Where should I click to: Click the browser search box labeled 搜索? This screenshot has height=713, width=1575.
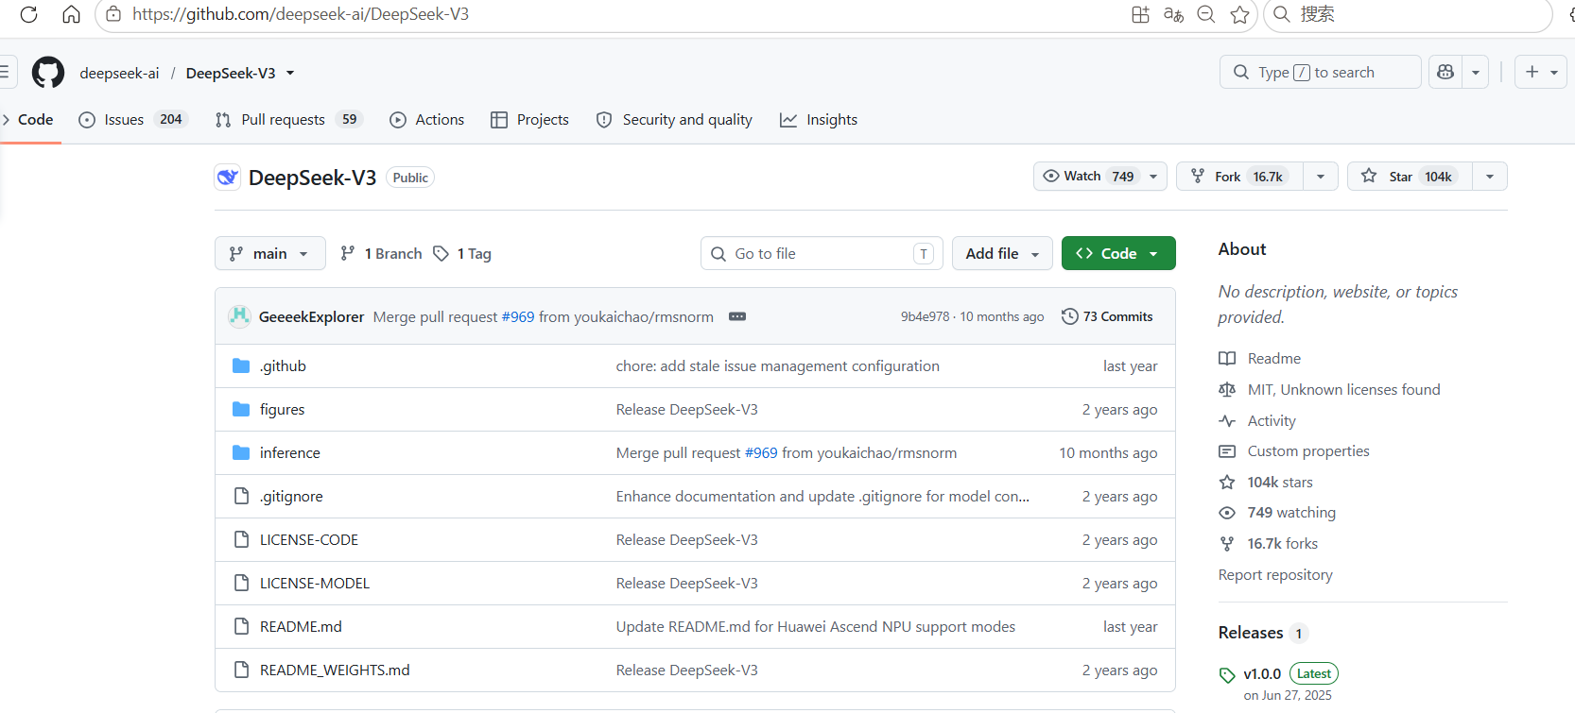(x=1409, y=14)
